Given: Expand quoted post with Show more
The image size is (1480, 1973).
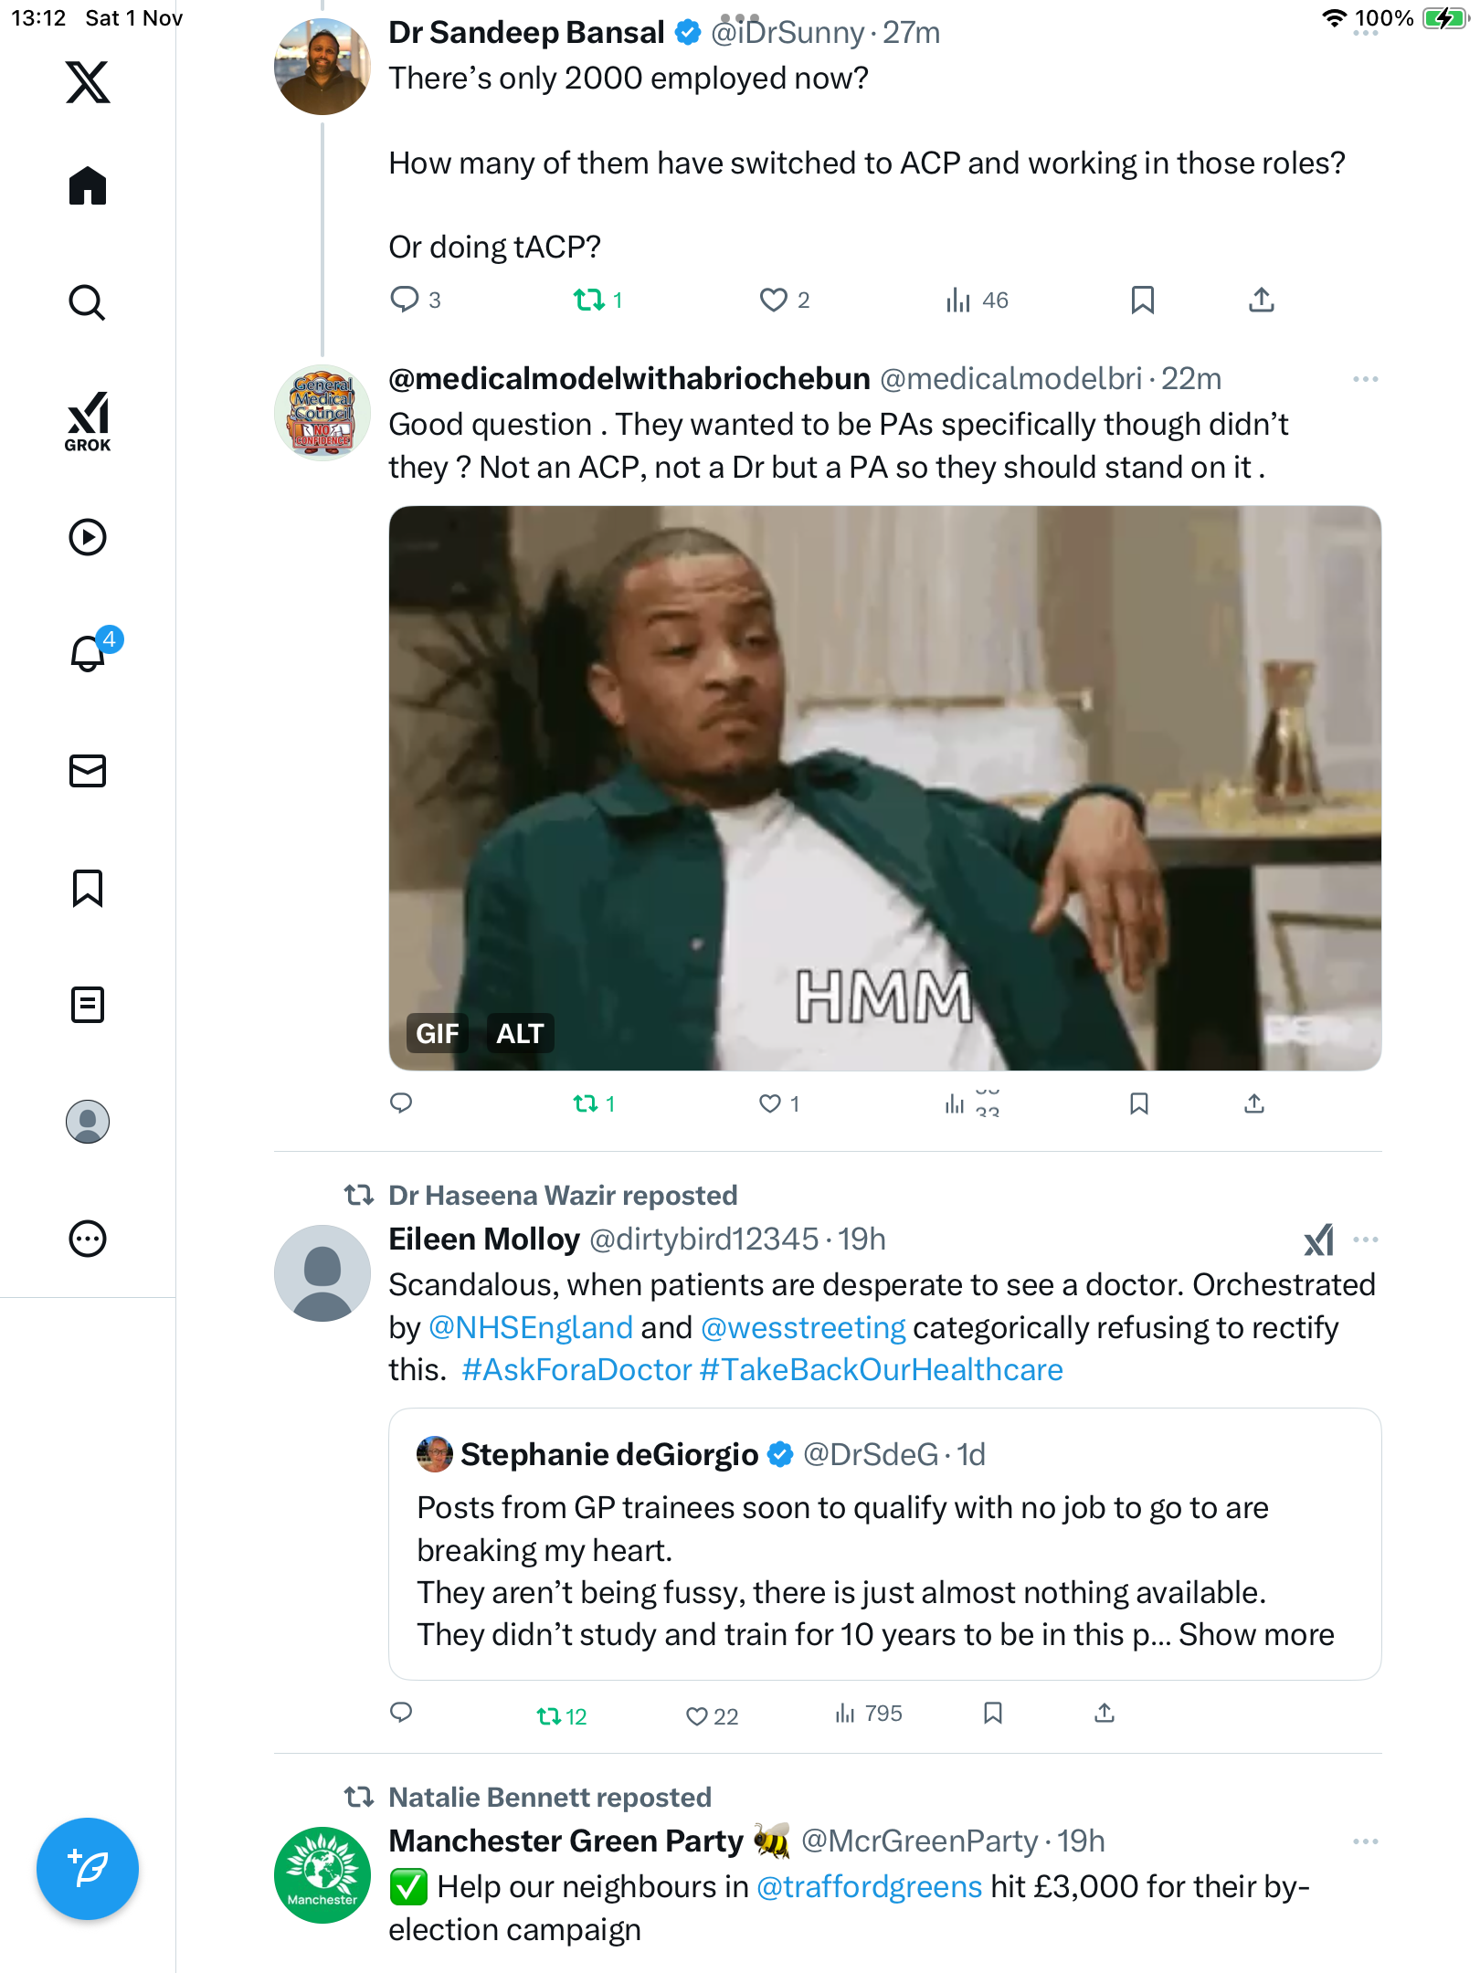Looking at the screenshot, I should coord(1256,1635).
